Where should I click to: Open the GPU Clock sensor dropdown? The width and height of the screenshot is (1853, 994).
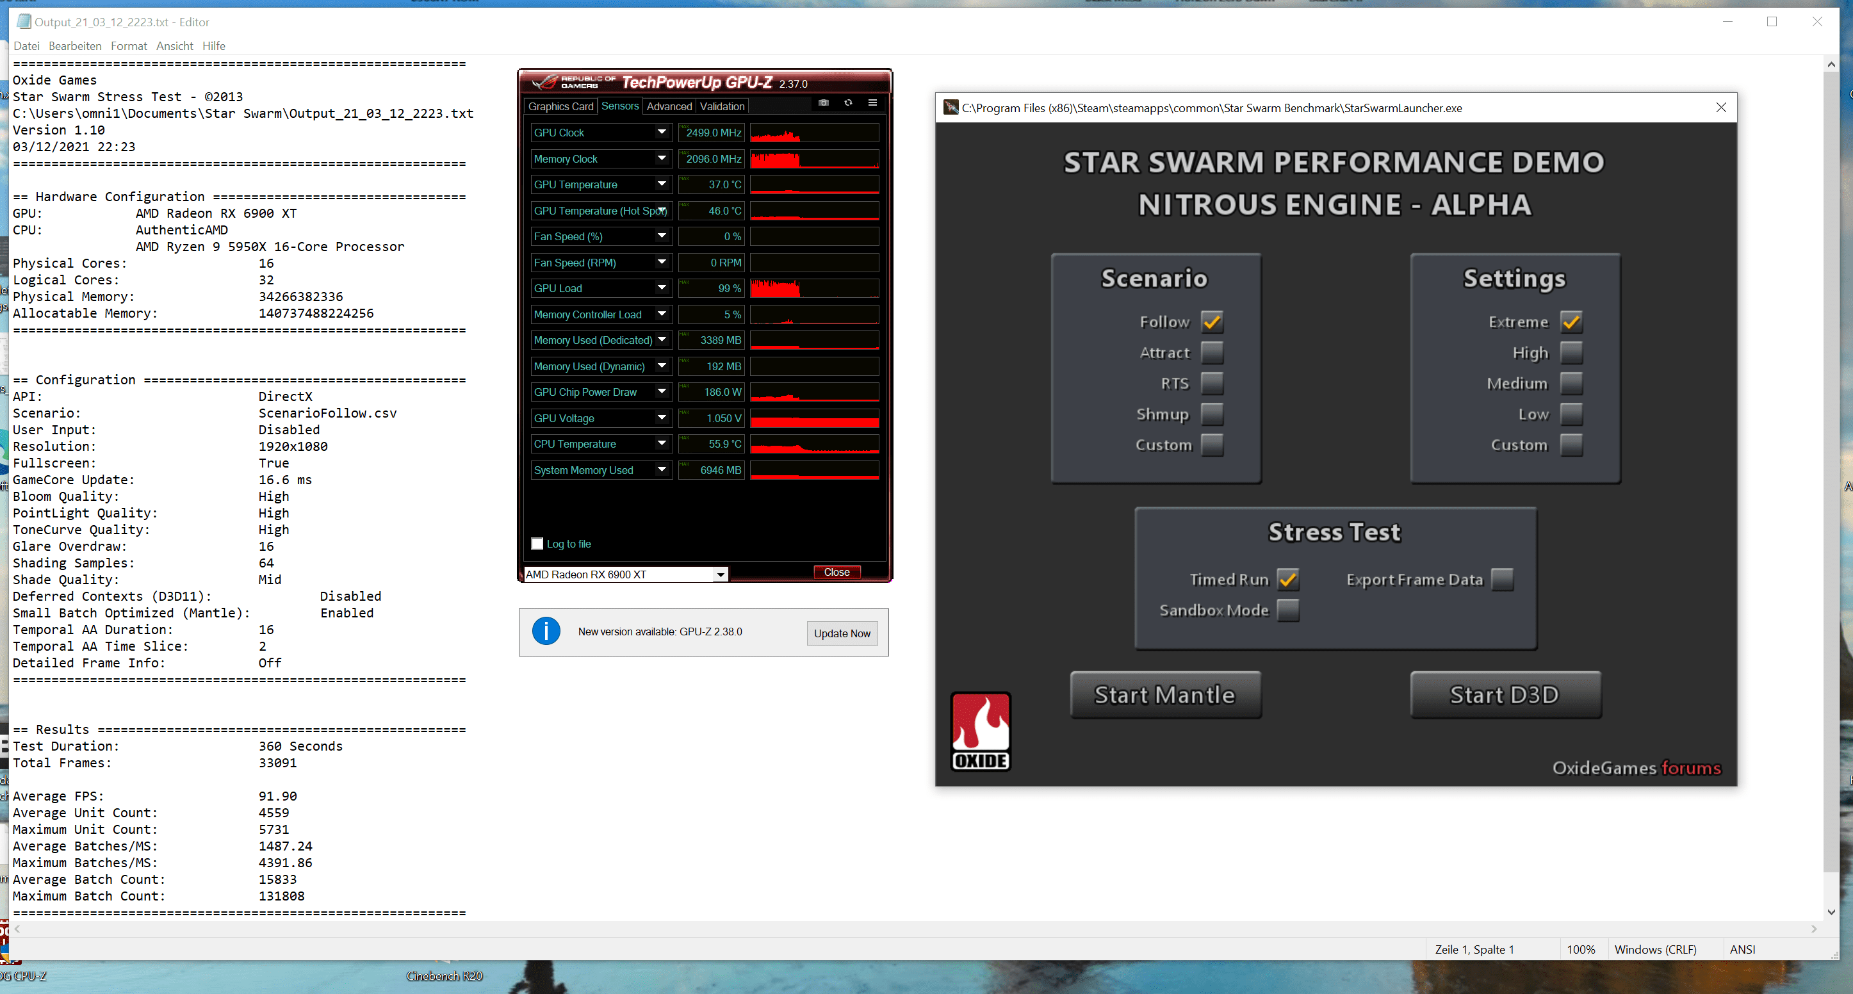click(662, 133)
